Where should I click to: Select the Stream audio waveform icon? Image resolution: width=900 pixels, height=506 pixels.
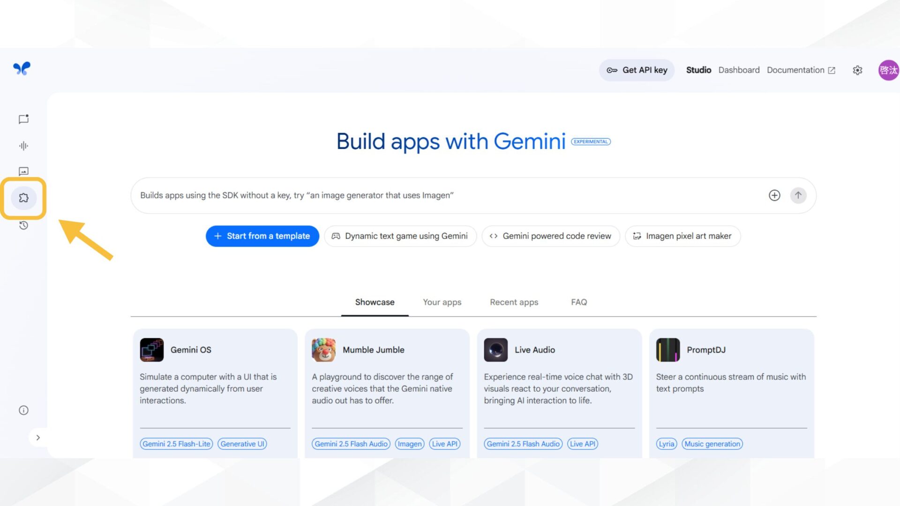click(x=23, y=146)
